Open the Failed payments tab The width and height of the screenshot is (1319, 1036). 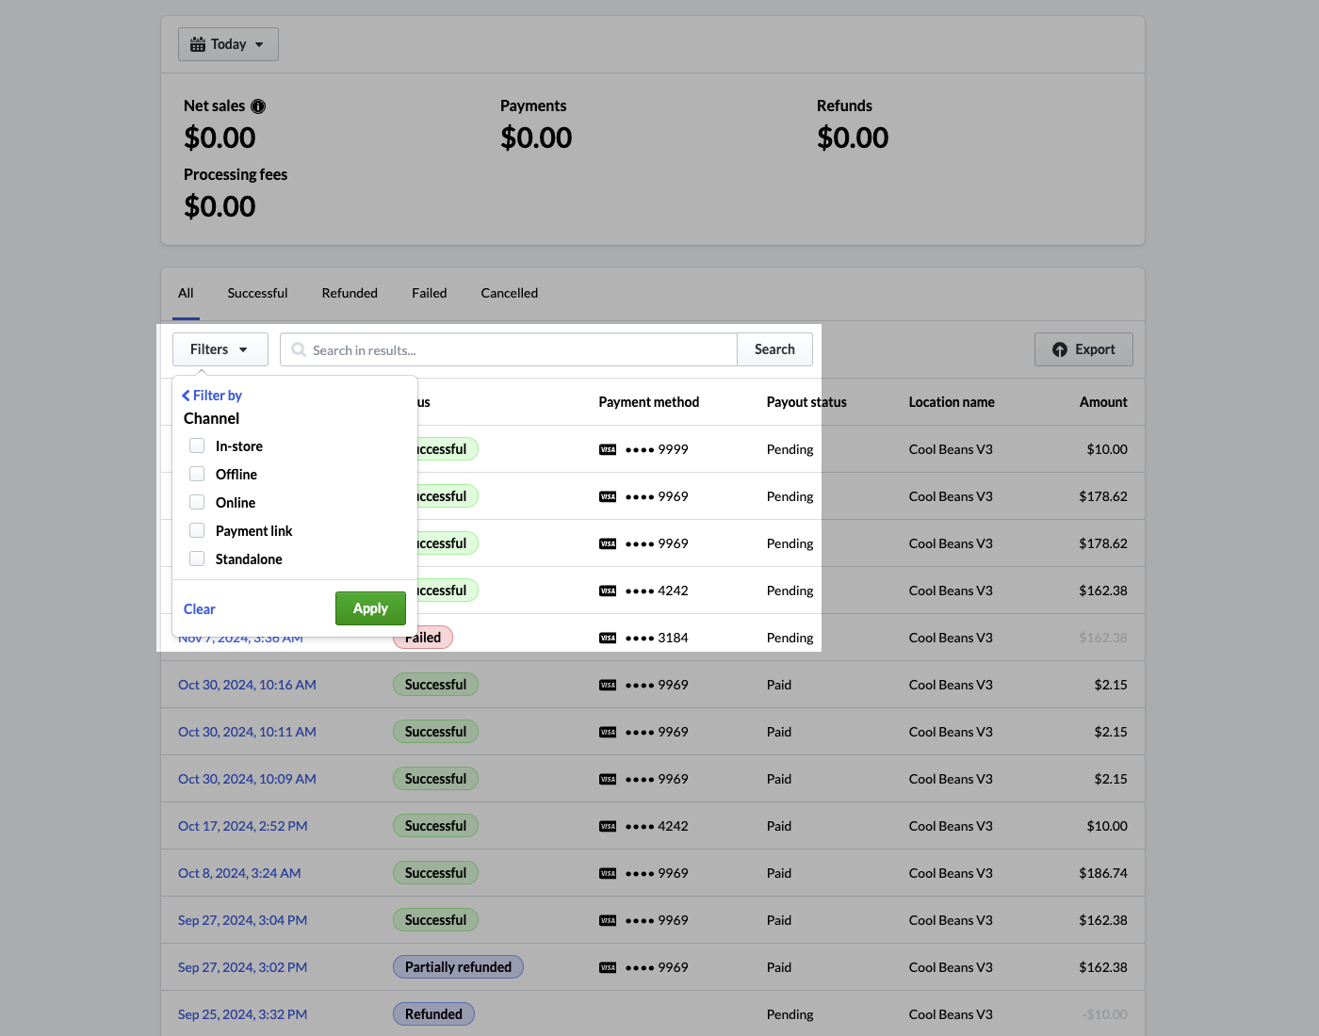(x=429, y=293)
